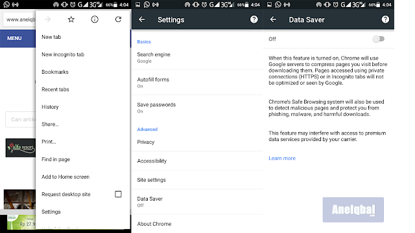The width and height of the screenshot is (415, 233).
Task: Go back from the Settings screen
Action: [x=141, y=19]
